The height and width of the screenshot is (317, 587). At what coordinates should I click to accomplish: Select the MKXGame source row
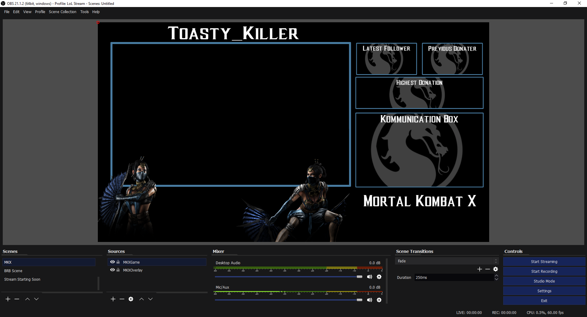click(157, 262)
